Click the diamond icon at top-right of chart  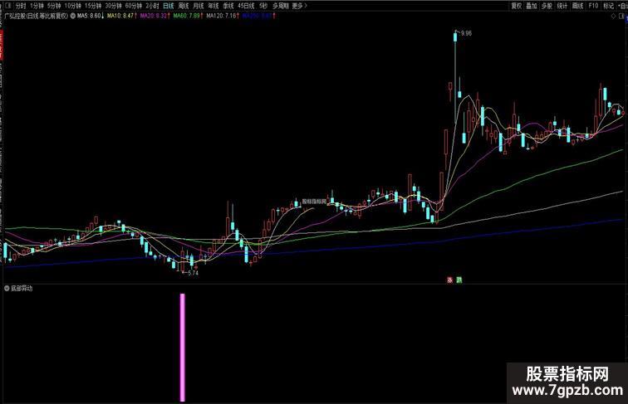click(x=613, y=17)
